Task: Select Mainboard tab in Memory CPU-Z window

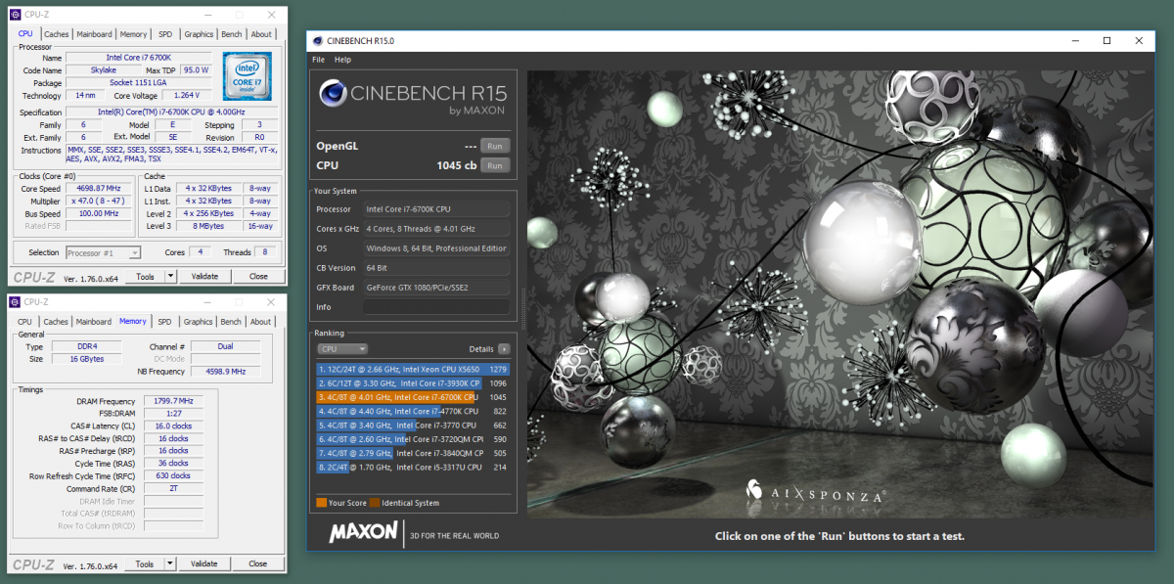Action: coord(94,322)
